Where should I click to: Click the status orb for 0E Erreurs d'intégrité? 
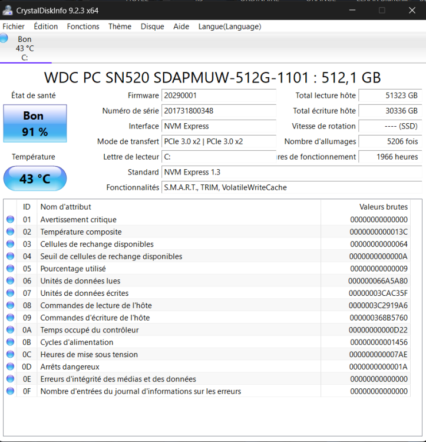(x=10, y=378)
